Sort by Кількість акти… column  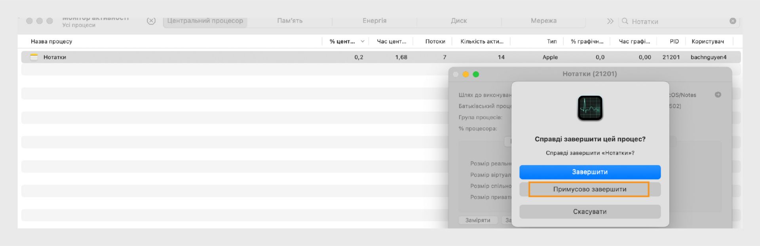[x=482, y=41]
